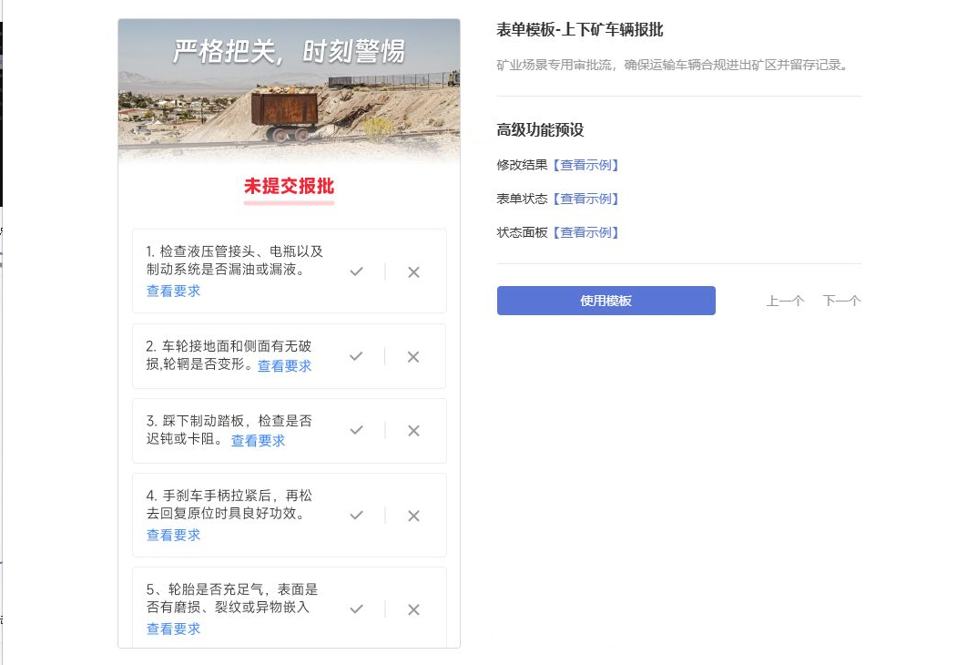Tick the checkmark for item 3 brake pedal
The height and width of the screenshot is (665, 957).
[x=356, y=430]
